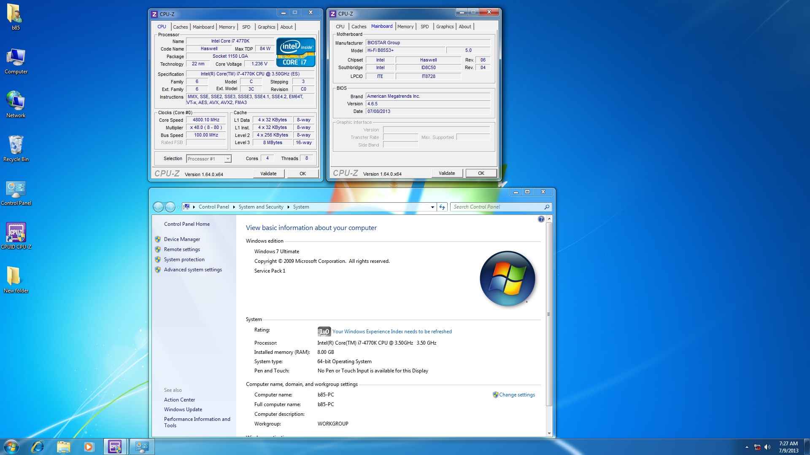This screenshot has height=455, width=810.
Task: Click Change settings link for computer name
Action: tap(516, 395)
